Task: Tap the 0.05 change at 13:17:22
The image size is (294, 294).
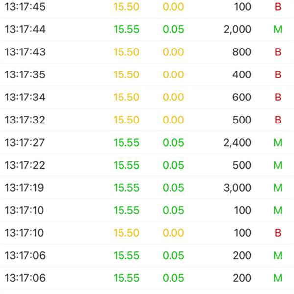Action: pos(173,165)
